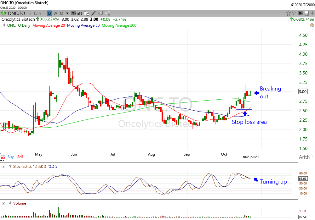
Task: Click the notes folder icon
Action: click(x=100, y=14)
